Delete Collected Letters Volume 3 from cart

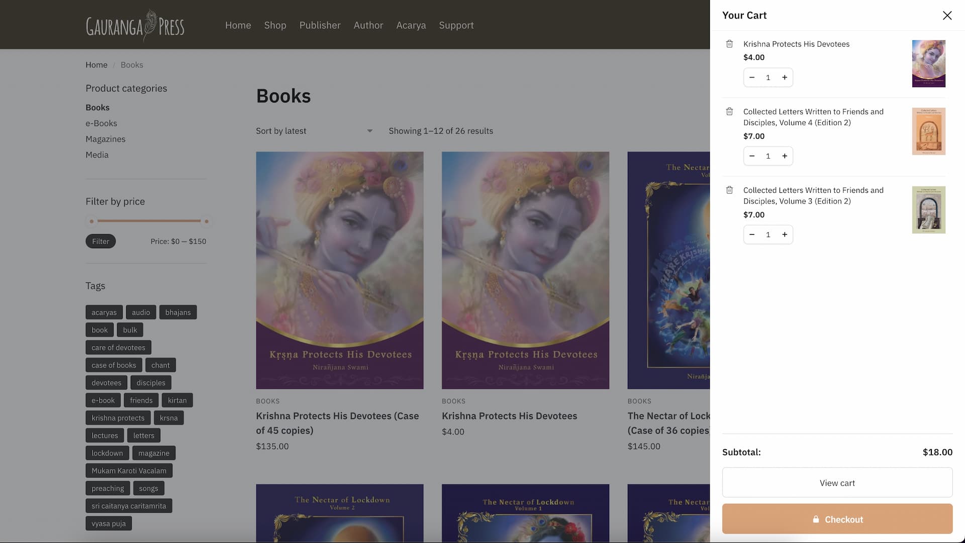click(x=729, y=190)
